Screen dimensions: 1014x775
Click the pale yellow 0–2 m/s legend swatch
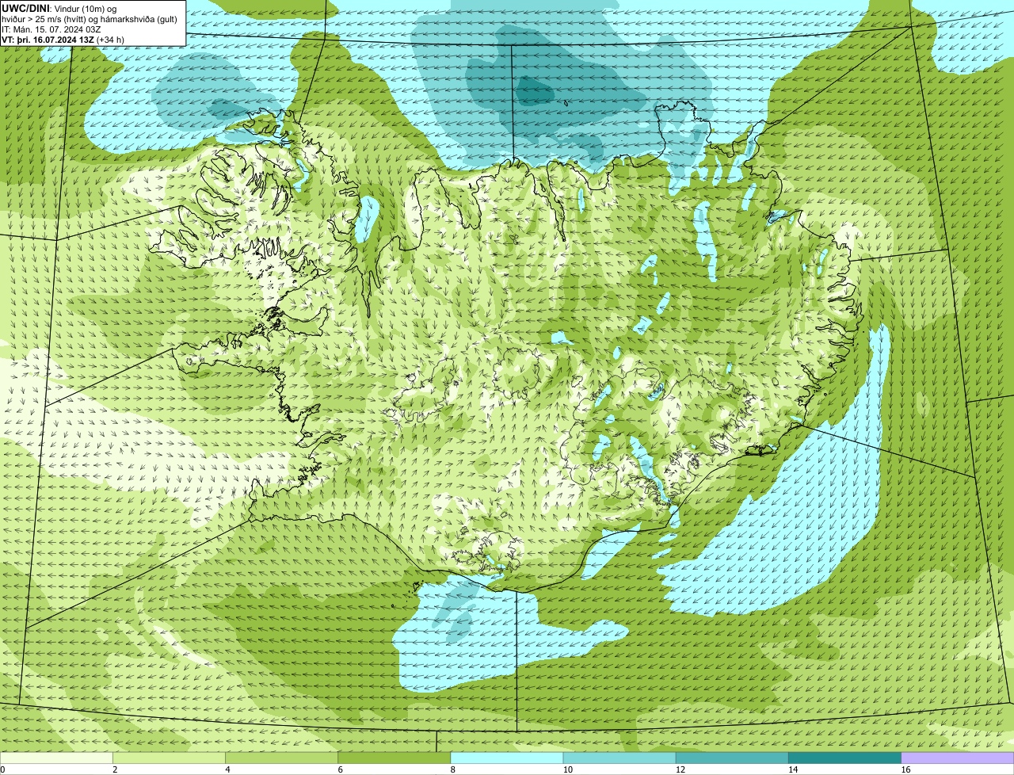(56, 758)
